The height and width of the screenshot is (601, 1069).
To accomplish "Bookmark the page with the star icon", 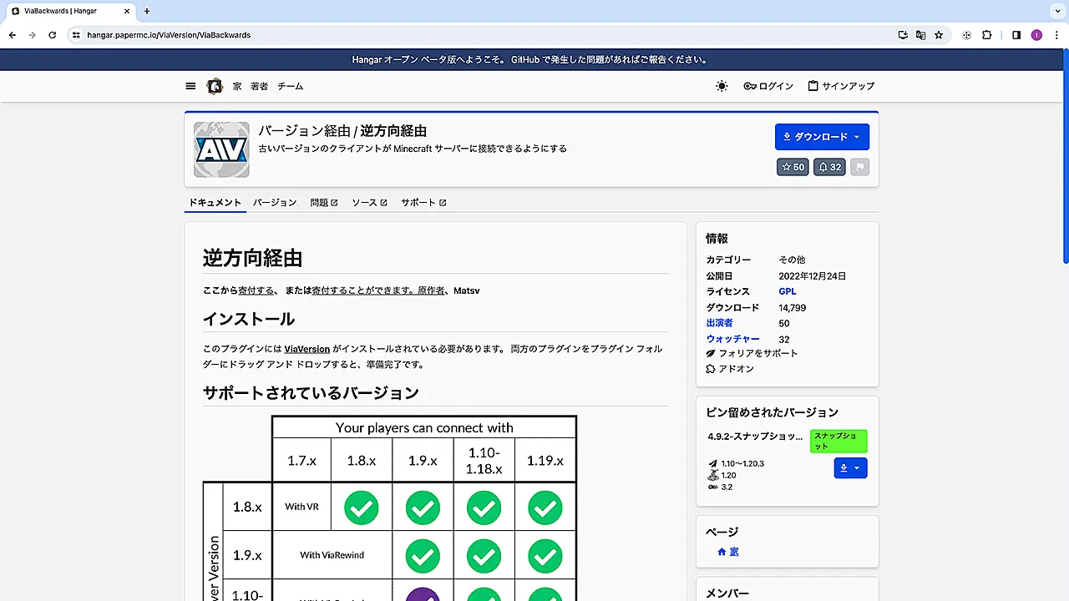I will (x=938, y=35).
